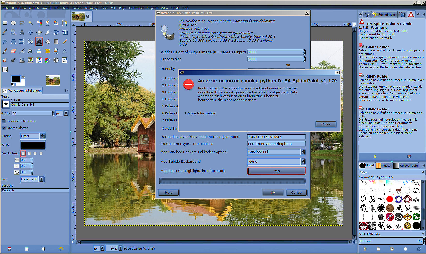Viewport: 426px width, 254px height.
Task: Open the Add Bubble Background dropdown
Action: point(277,161)
